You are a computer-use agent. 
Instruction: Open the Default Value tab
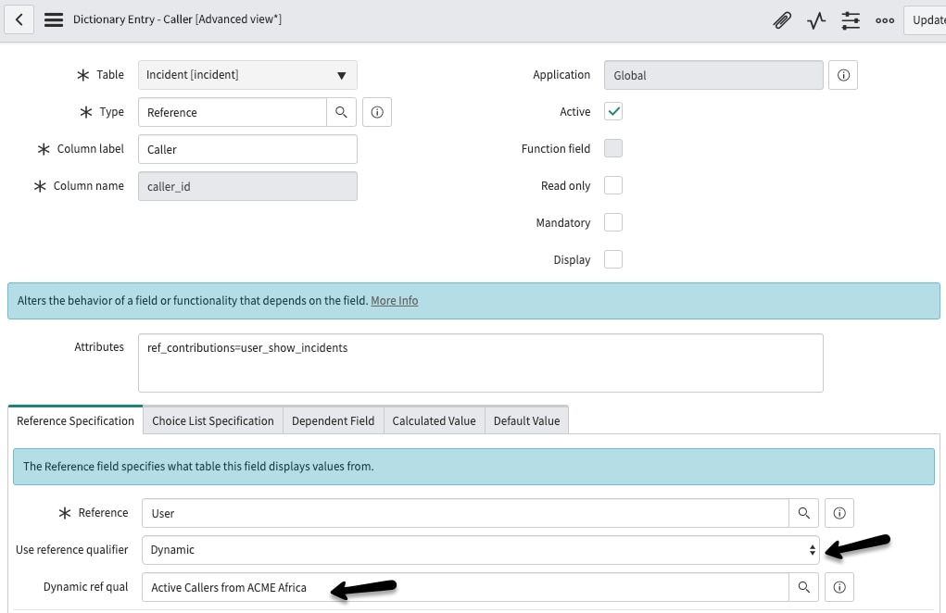pos(526,419)
